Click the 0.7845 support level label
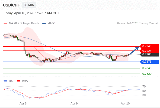 point(147,68)
